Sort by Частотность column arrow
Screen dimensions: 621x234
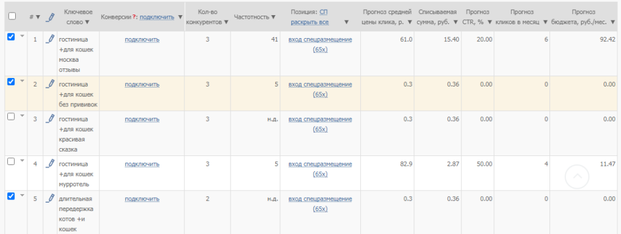274,17
